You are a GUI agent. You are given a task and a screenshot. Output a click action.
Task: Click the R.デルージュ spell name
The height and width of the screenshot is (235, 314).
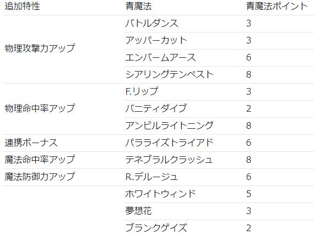click(x=151, y=177)
